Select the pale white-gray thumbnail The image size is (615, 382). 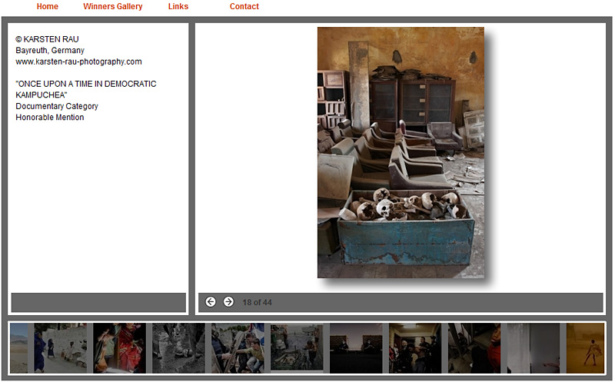(x=534, y=348)
